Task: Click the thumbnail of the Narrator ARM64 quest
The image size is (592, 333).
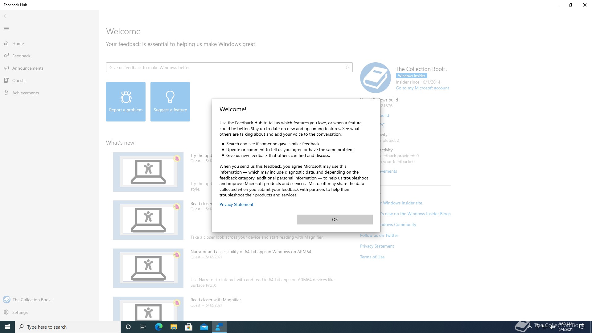Action: tap(148, 268)
